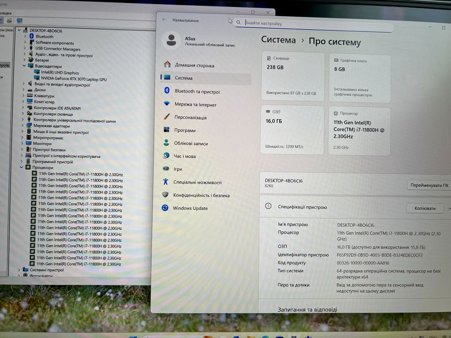The width and height of the screenshot is (451, 338).
Task: Expand Bluetooth node in Device Manager
Action: click(x=25, y=36)
